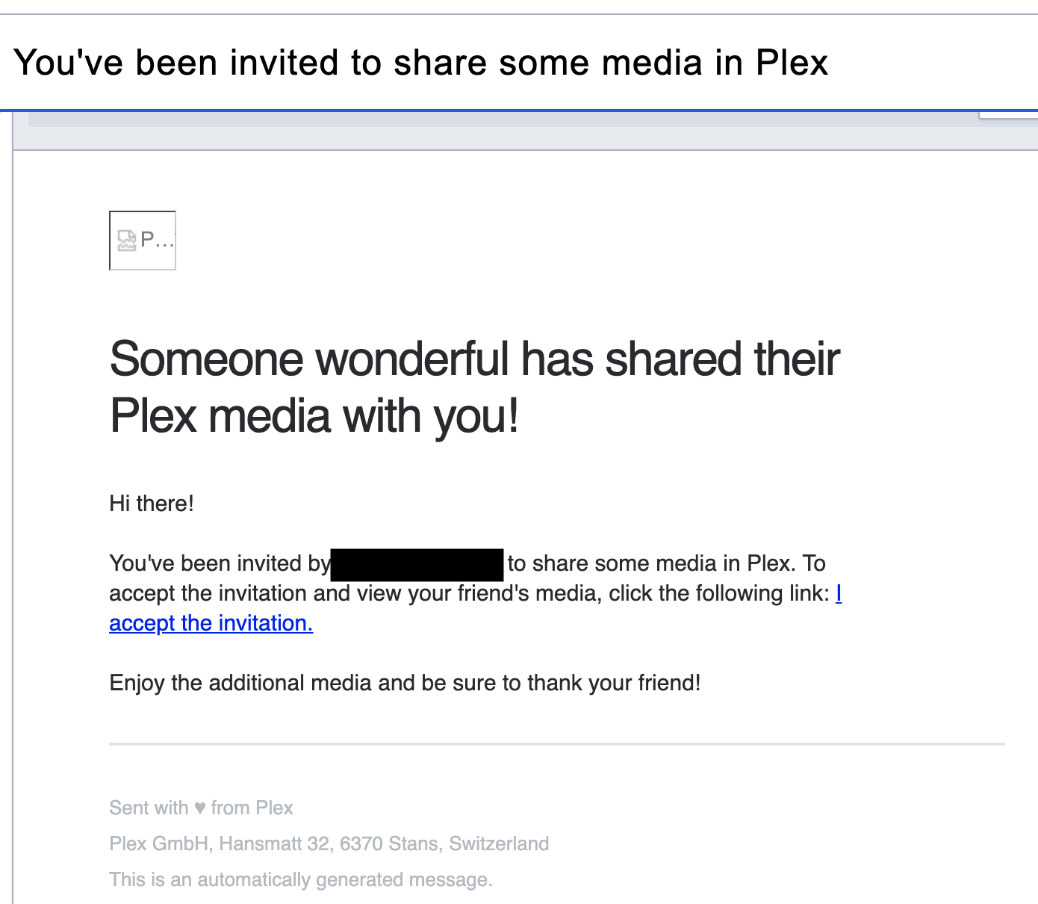Click "This is an automatically generated message"
The image size is (1038, 904).
coord(300,879)
